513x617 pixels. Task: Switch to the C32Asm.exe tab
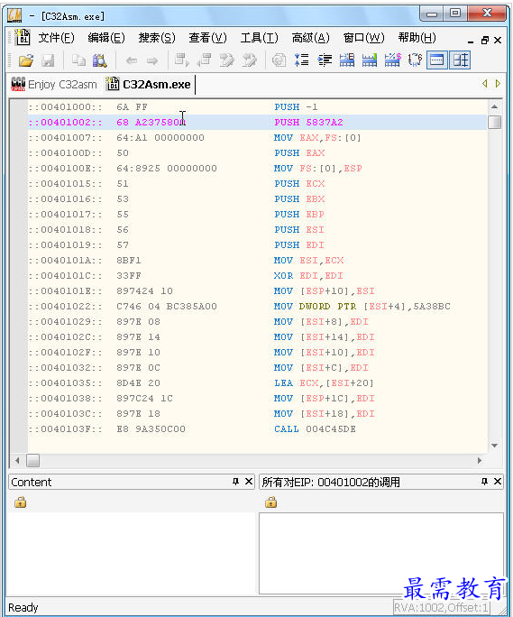coord(149,84)
